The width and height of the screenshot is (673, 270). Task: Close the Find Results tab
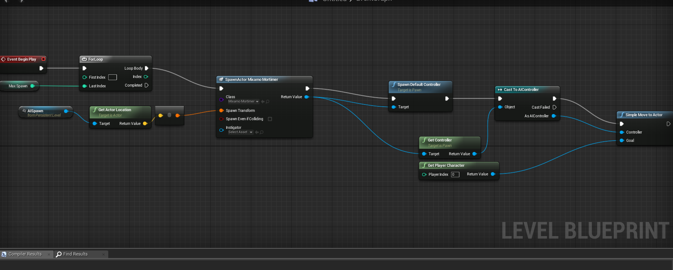click(104, 254)
